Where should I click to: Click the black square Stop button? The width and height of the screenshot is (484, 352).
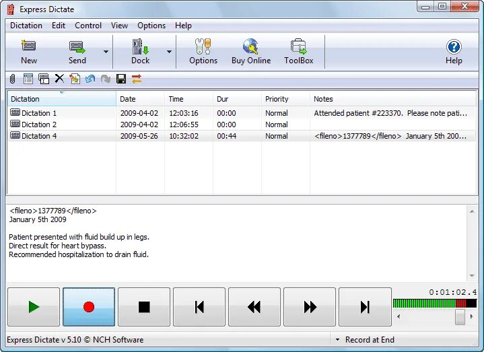coord(144,307)
